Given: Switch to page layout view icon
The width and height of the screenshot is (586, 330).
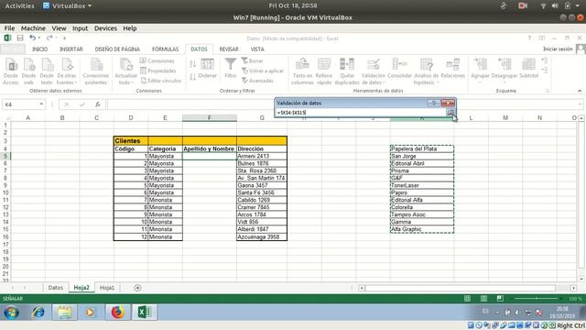Looking at the screenshot, I should [483, 299].
